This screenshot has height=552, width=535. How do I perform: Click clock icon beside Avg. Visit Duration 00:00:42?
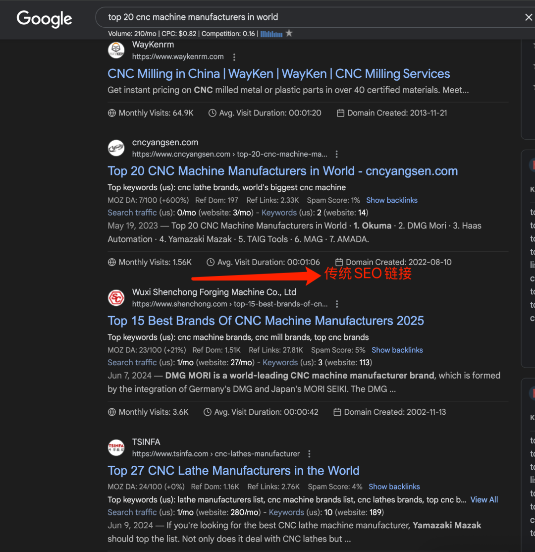[x=207, y=412]
